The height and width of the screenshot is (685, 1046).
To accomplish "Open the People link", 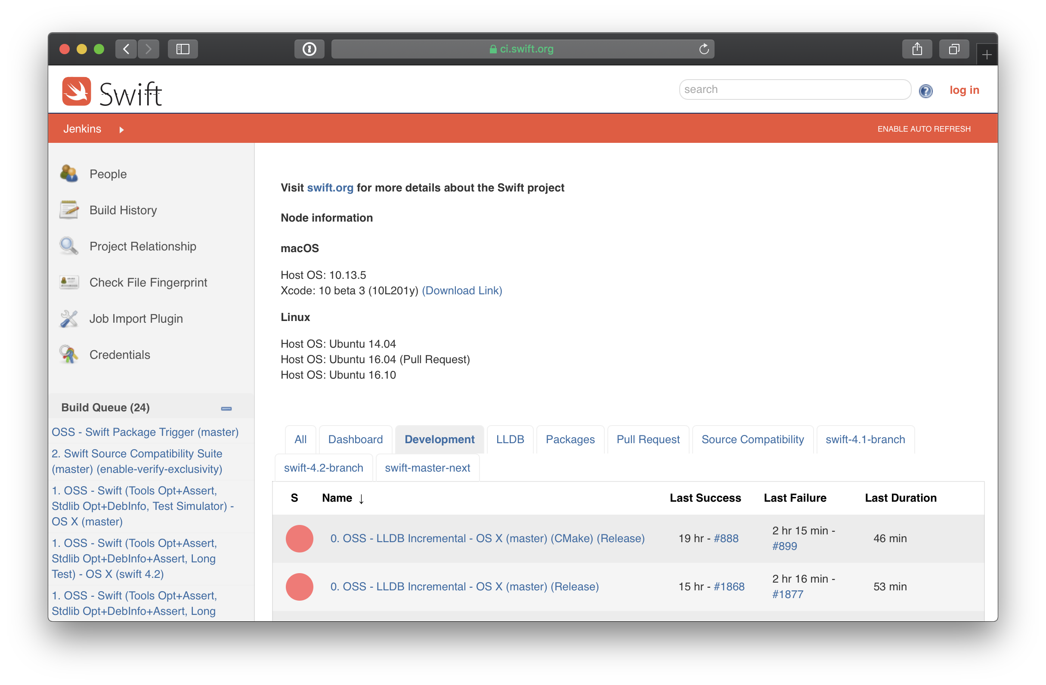I will (108, 174).
